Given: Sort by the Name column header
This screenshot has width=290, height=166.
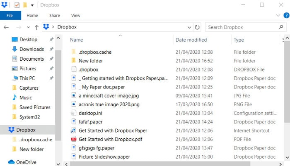Looking at the screenshot, I should pos(76,40).
